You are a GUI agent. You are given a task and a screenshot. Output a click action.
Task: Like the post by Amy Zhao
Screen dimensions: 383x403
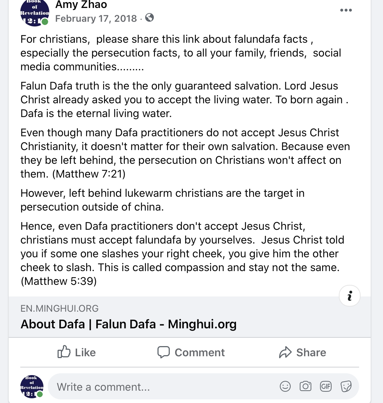77,352
